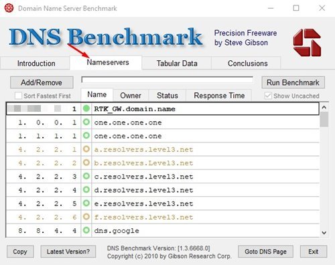Maximize the Domain Name Server Benchmark window

[x=296, y=8]
